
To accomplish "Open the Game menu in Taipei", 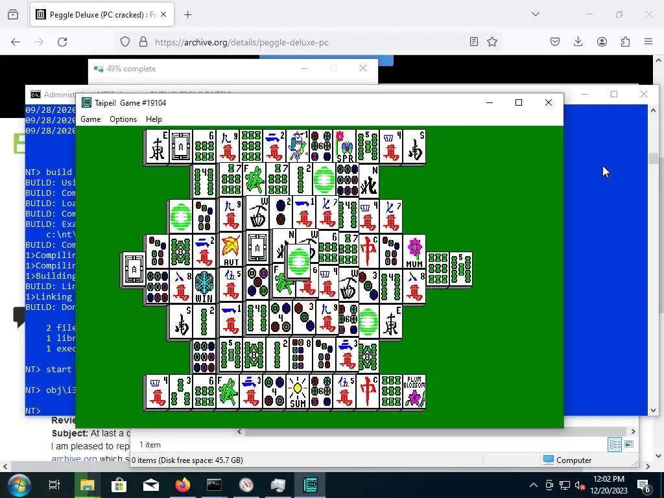I will pos(91,119).
